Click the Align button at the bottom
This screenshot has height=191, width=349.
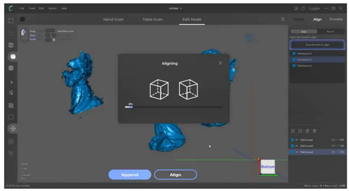[175, 175]
